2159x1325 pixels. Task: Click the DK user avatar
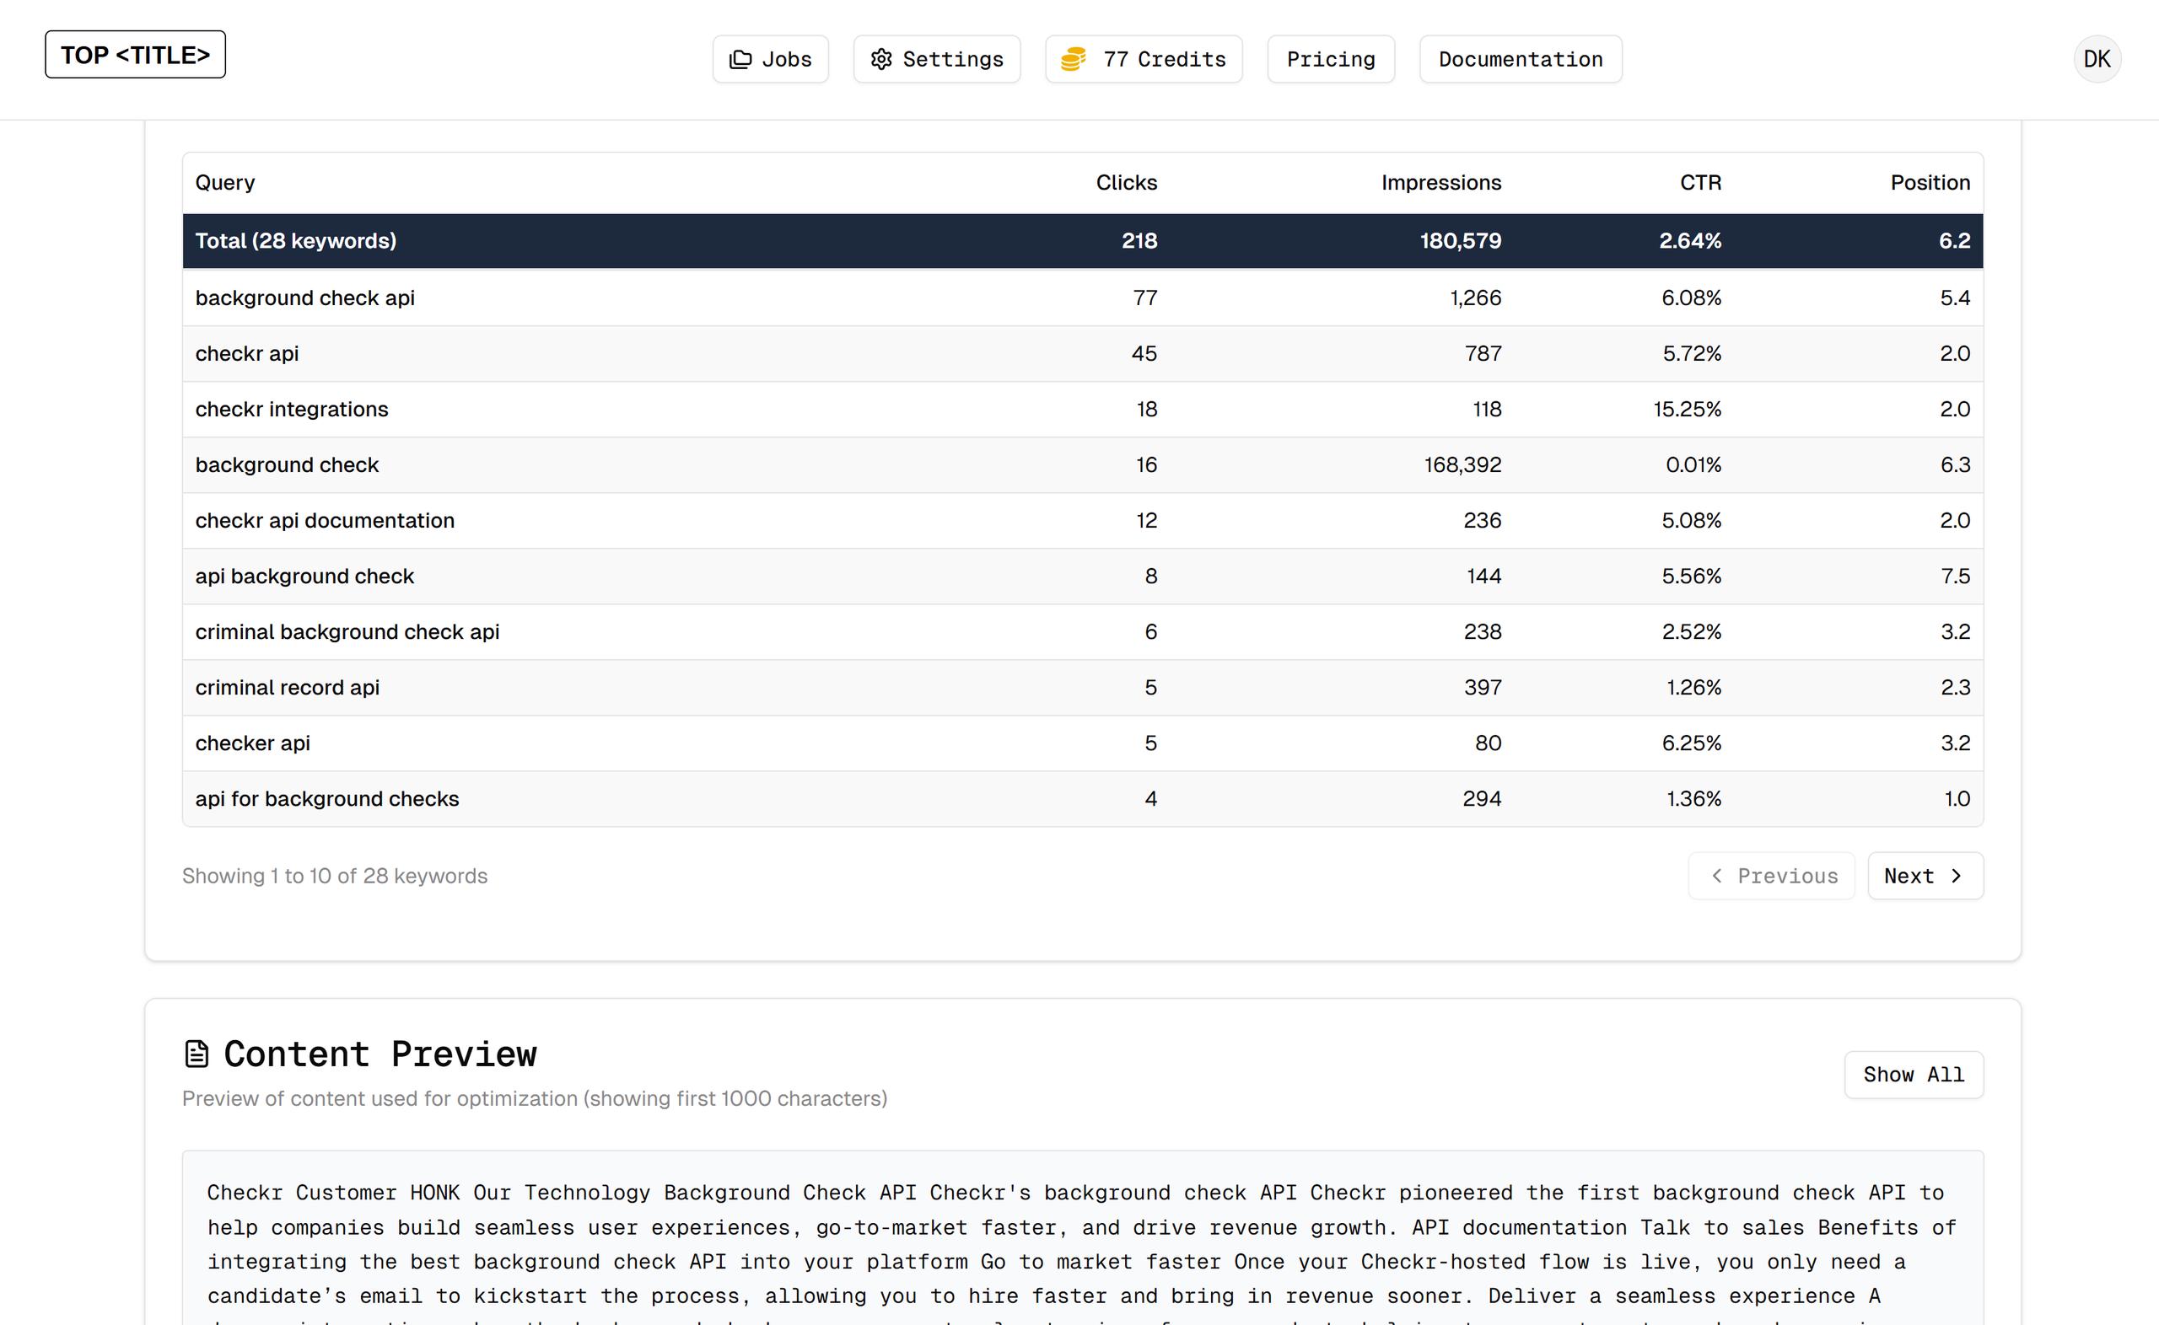pyautogui.click(x=2096, y=60)
